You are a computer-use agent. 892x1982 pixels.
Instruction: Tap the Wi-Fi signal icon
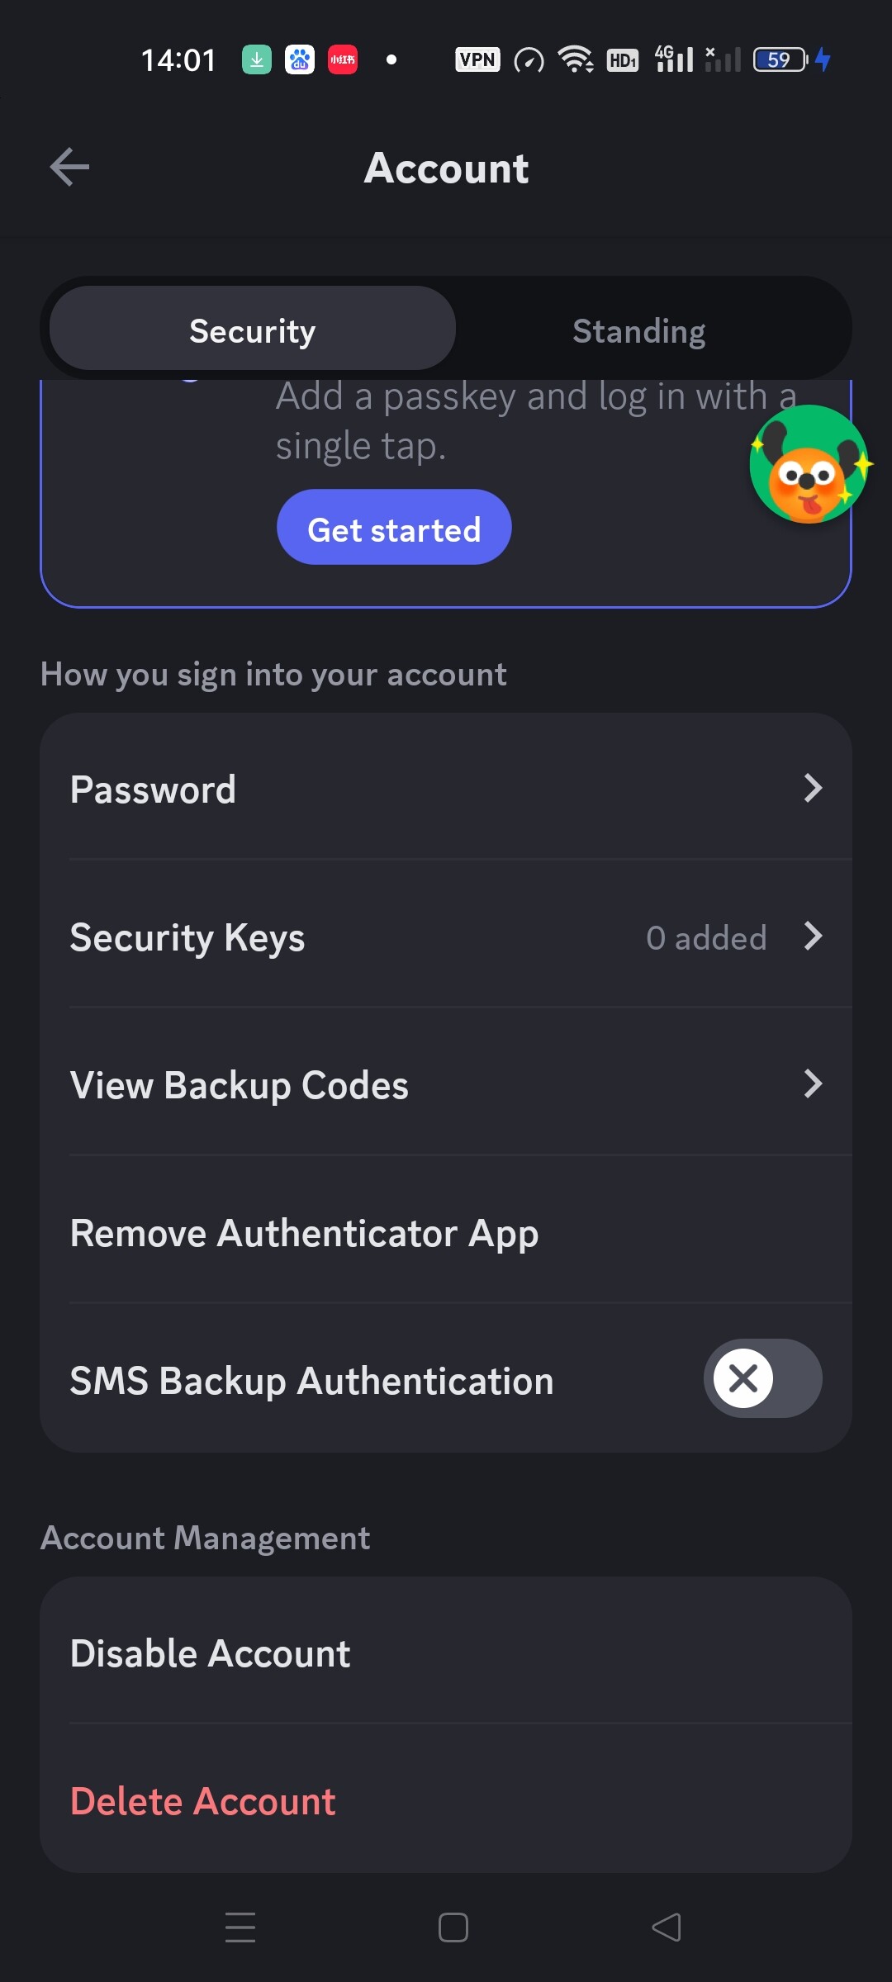pos(575,59)
